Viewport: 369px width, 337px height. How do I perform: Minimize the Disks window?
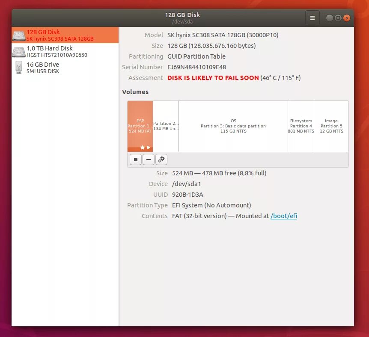point(330,18)
